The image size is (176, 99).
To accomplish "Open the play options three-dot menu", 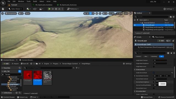I will (62, 9).
